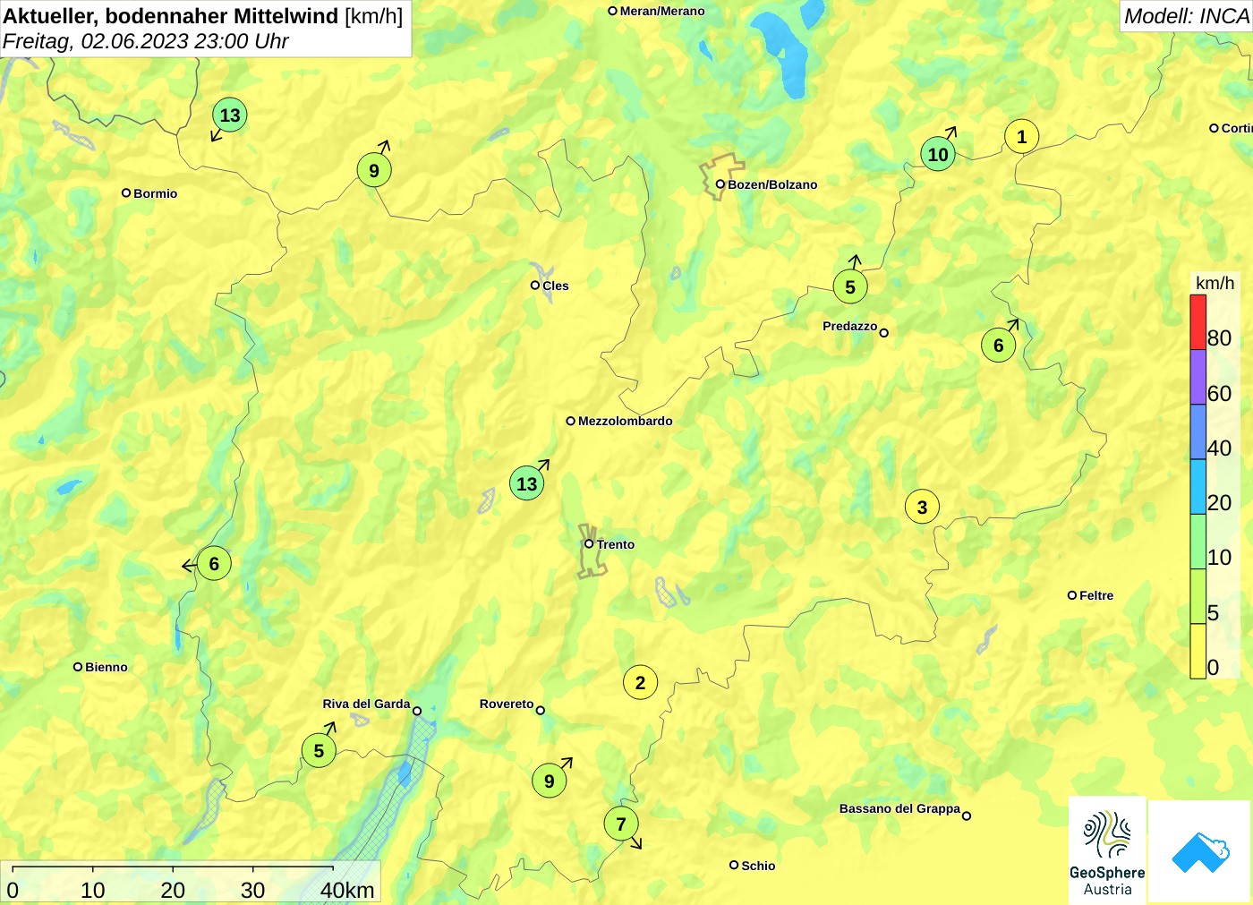Click the 'Aktueller, bodennaher Mittelwind' title
The image size is (1253, 905).
(171, 15)
